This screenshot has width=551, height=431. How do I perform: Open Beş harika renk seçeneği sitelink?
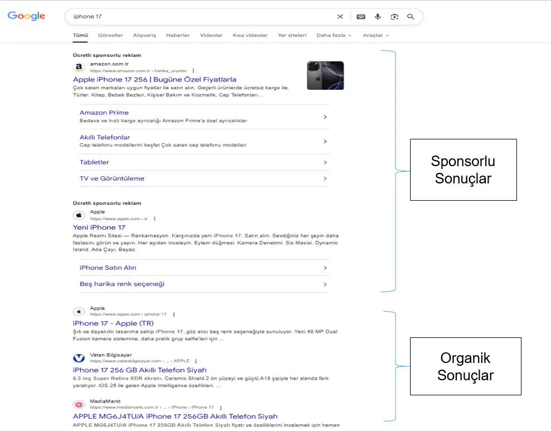point(122,284)
